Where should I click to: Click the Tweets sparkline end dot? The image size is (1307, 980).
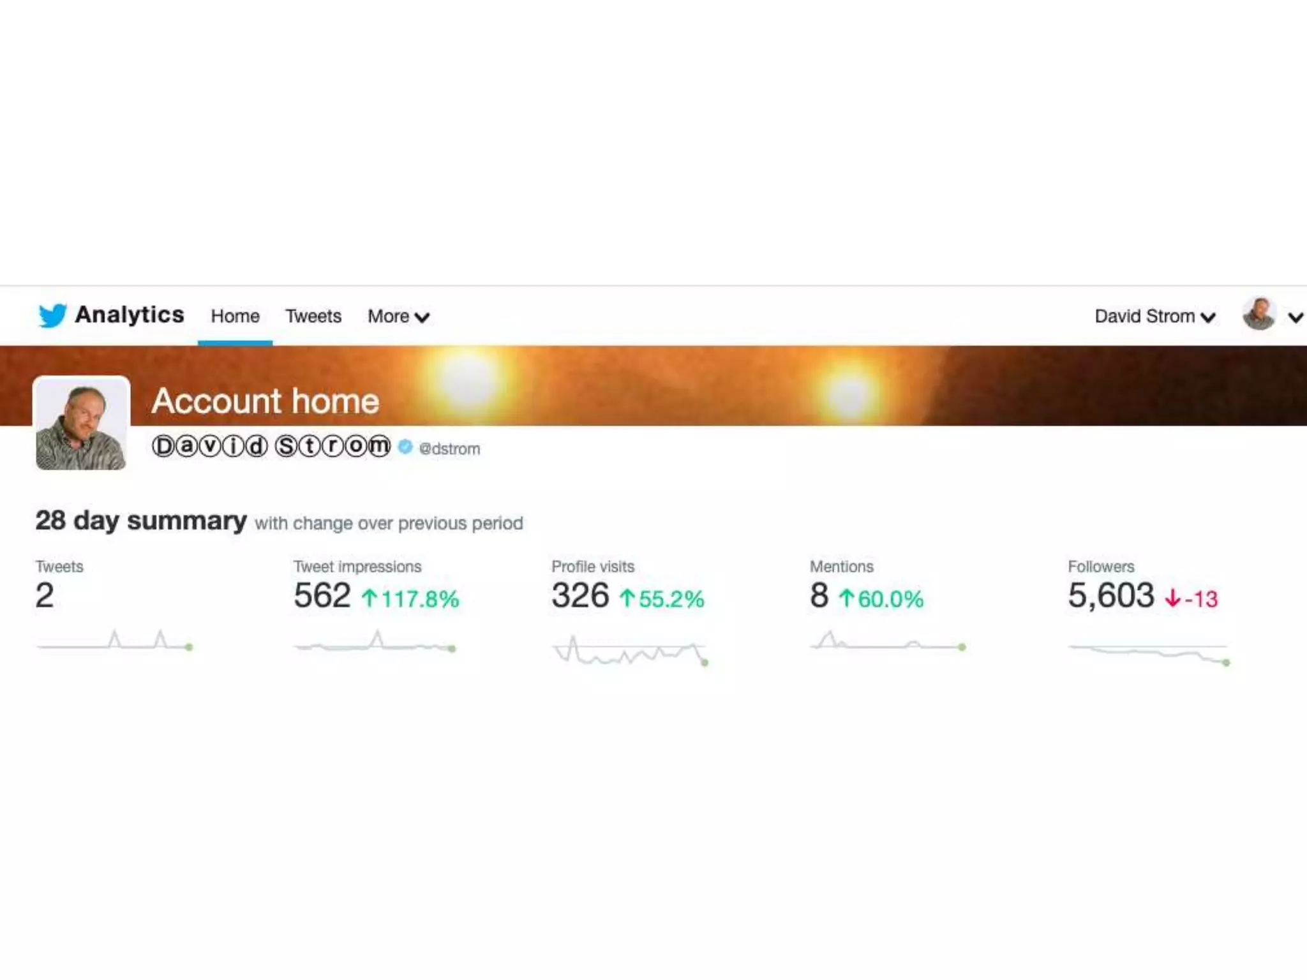[189, 647]
